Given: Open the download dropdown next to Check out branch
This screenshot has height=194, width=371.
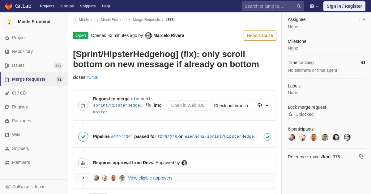Looking at the screenshot, I should tap(262, 105).
